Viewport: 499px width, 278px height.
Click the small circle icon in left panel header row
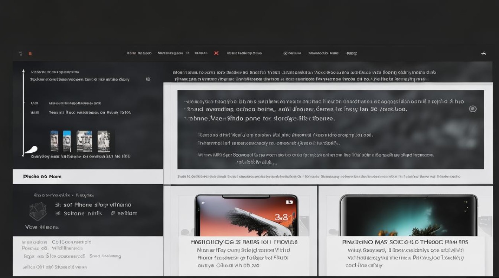tap(148, 79)
